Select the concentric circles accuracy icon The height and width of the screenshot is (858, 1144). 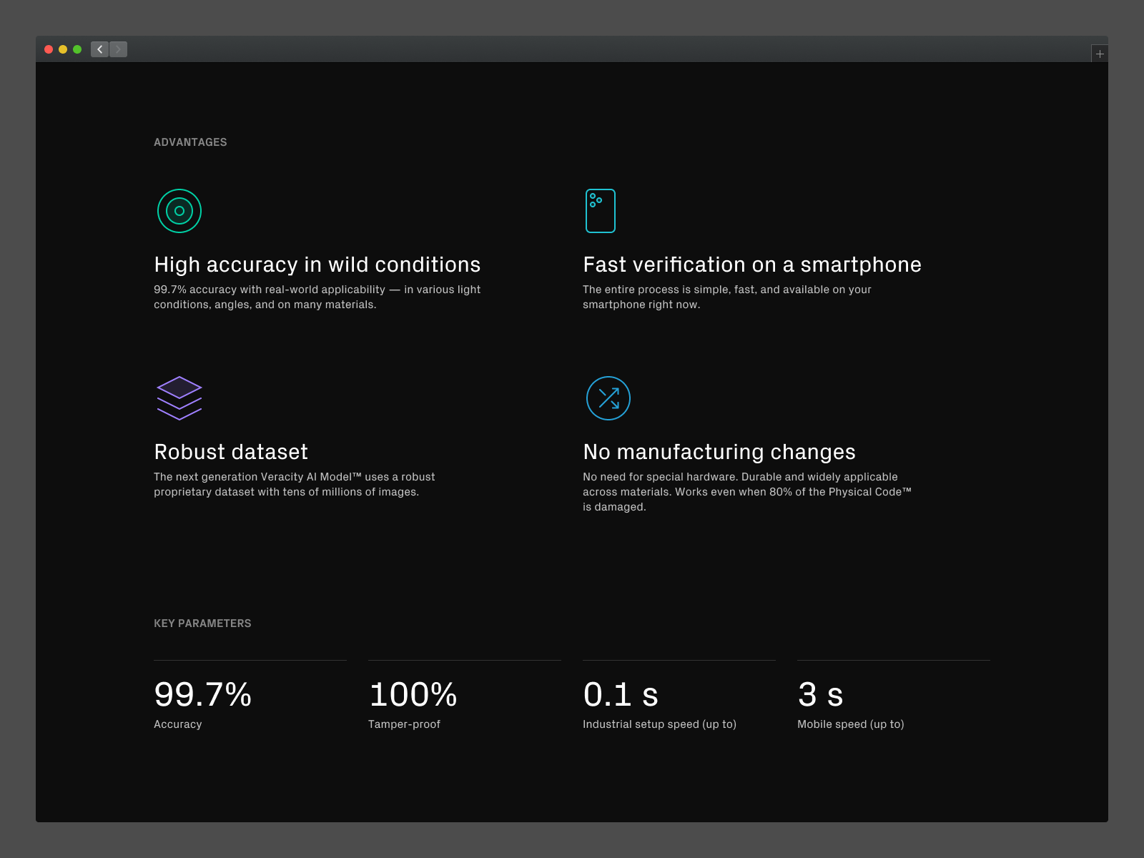pos(179,210)
